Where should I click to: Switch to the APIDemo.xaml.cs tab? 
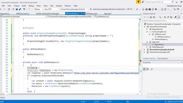pyautogui.click(x=23, y=13)
